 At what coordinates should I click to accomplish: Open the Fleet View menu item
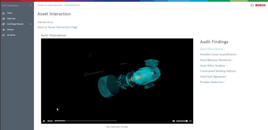click(11, 19)
